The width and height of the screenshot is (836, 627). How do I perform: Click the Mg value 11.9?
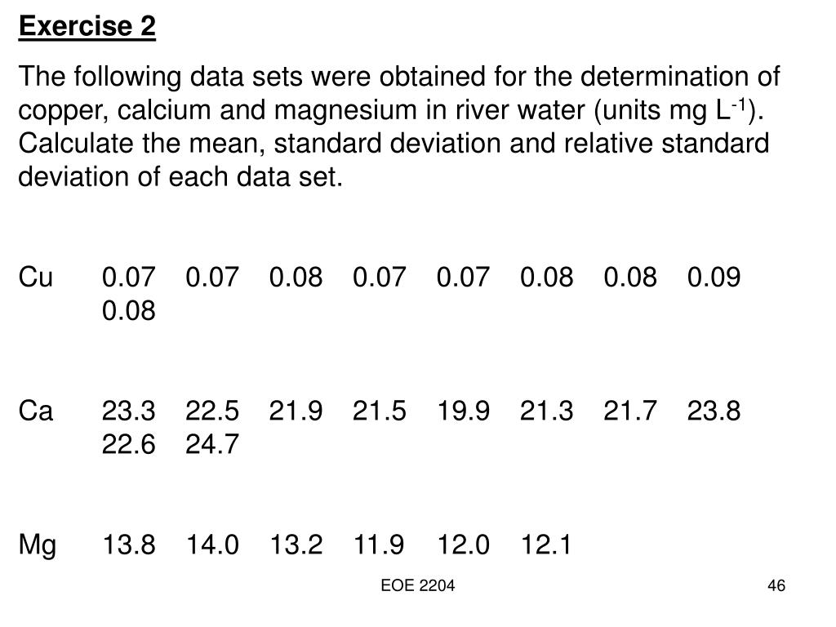click(379, 545)
